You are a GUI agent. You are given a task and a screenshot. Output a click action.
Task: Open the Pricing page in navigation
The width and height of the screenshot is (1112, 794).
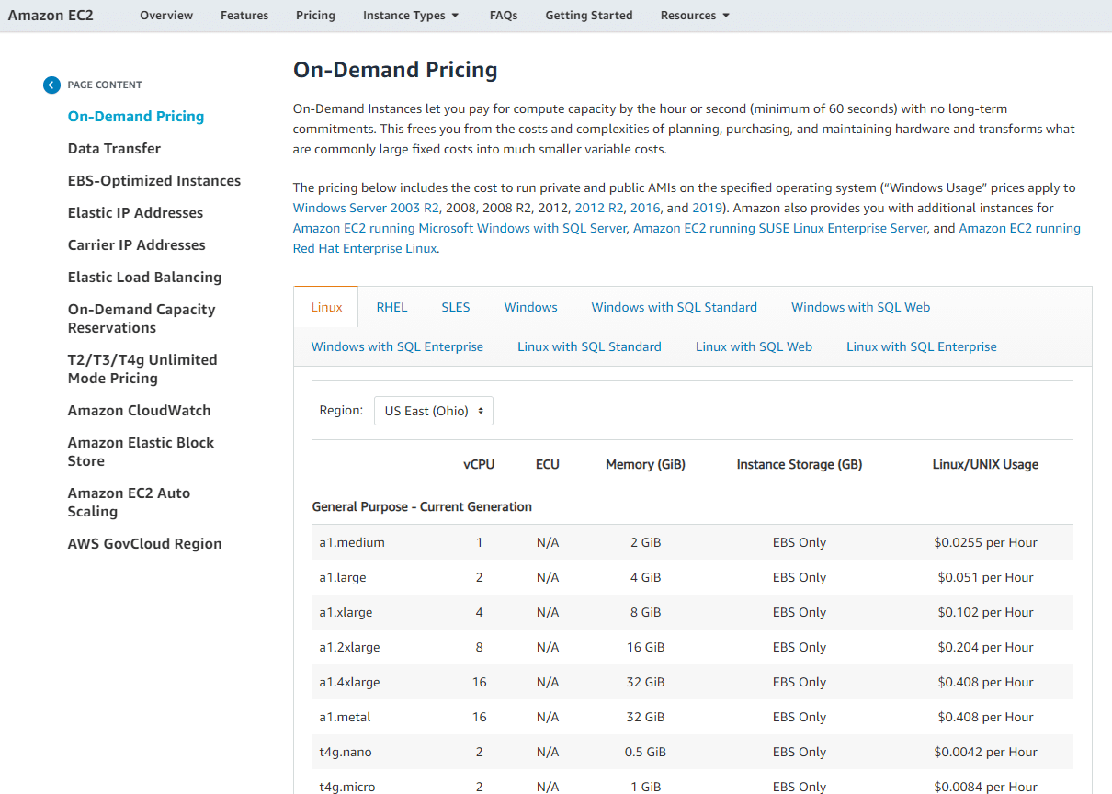coord(315,15)
